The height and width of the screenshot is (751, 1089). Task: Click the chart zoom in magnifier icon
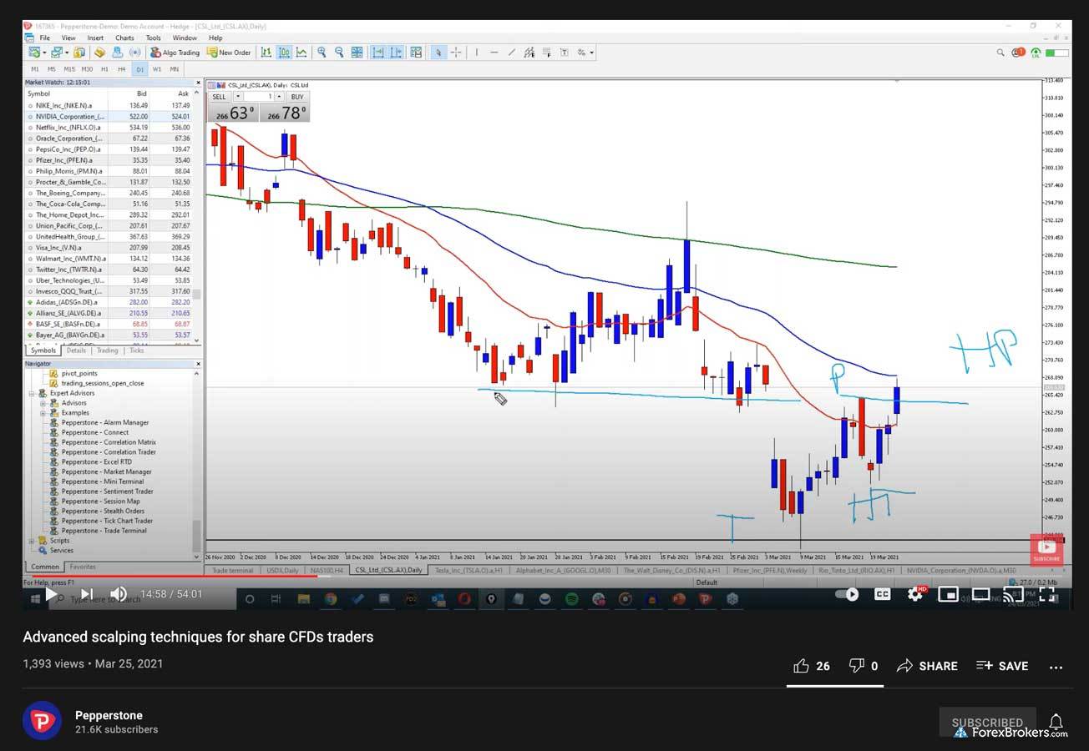322,53
